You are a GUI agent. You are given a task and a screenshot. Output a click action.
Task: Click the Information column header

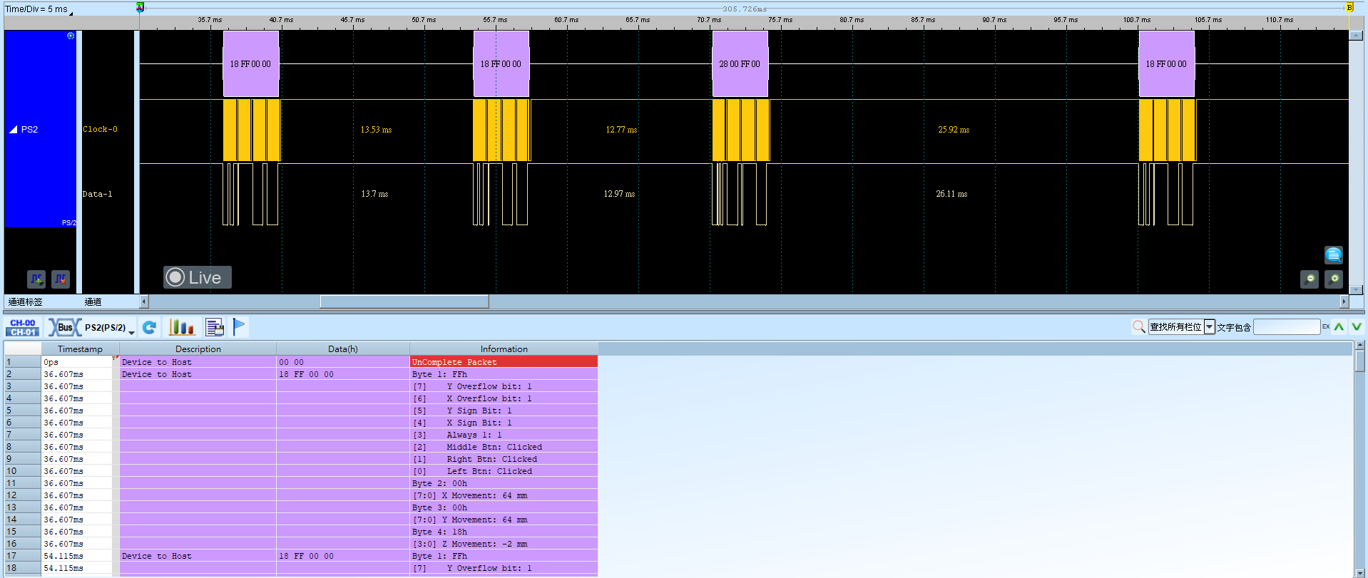point(504,349)
